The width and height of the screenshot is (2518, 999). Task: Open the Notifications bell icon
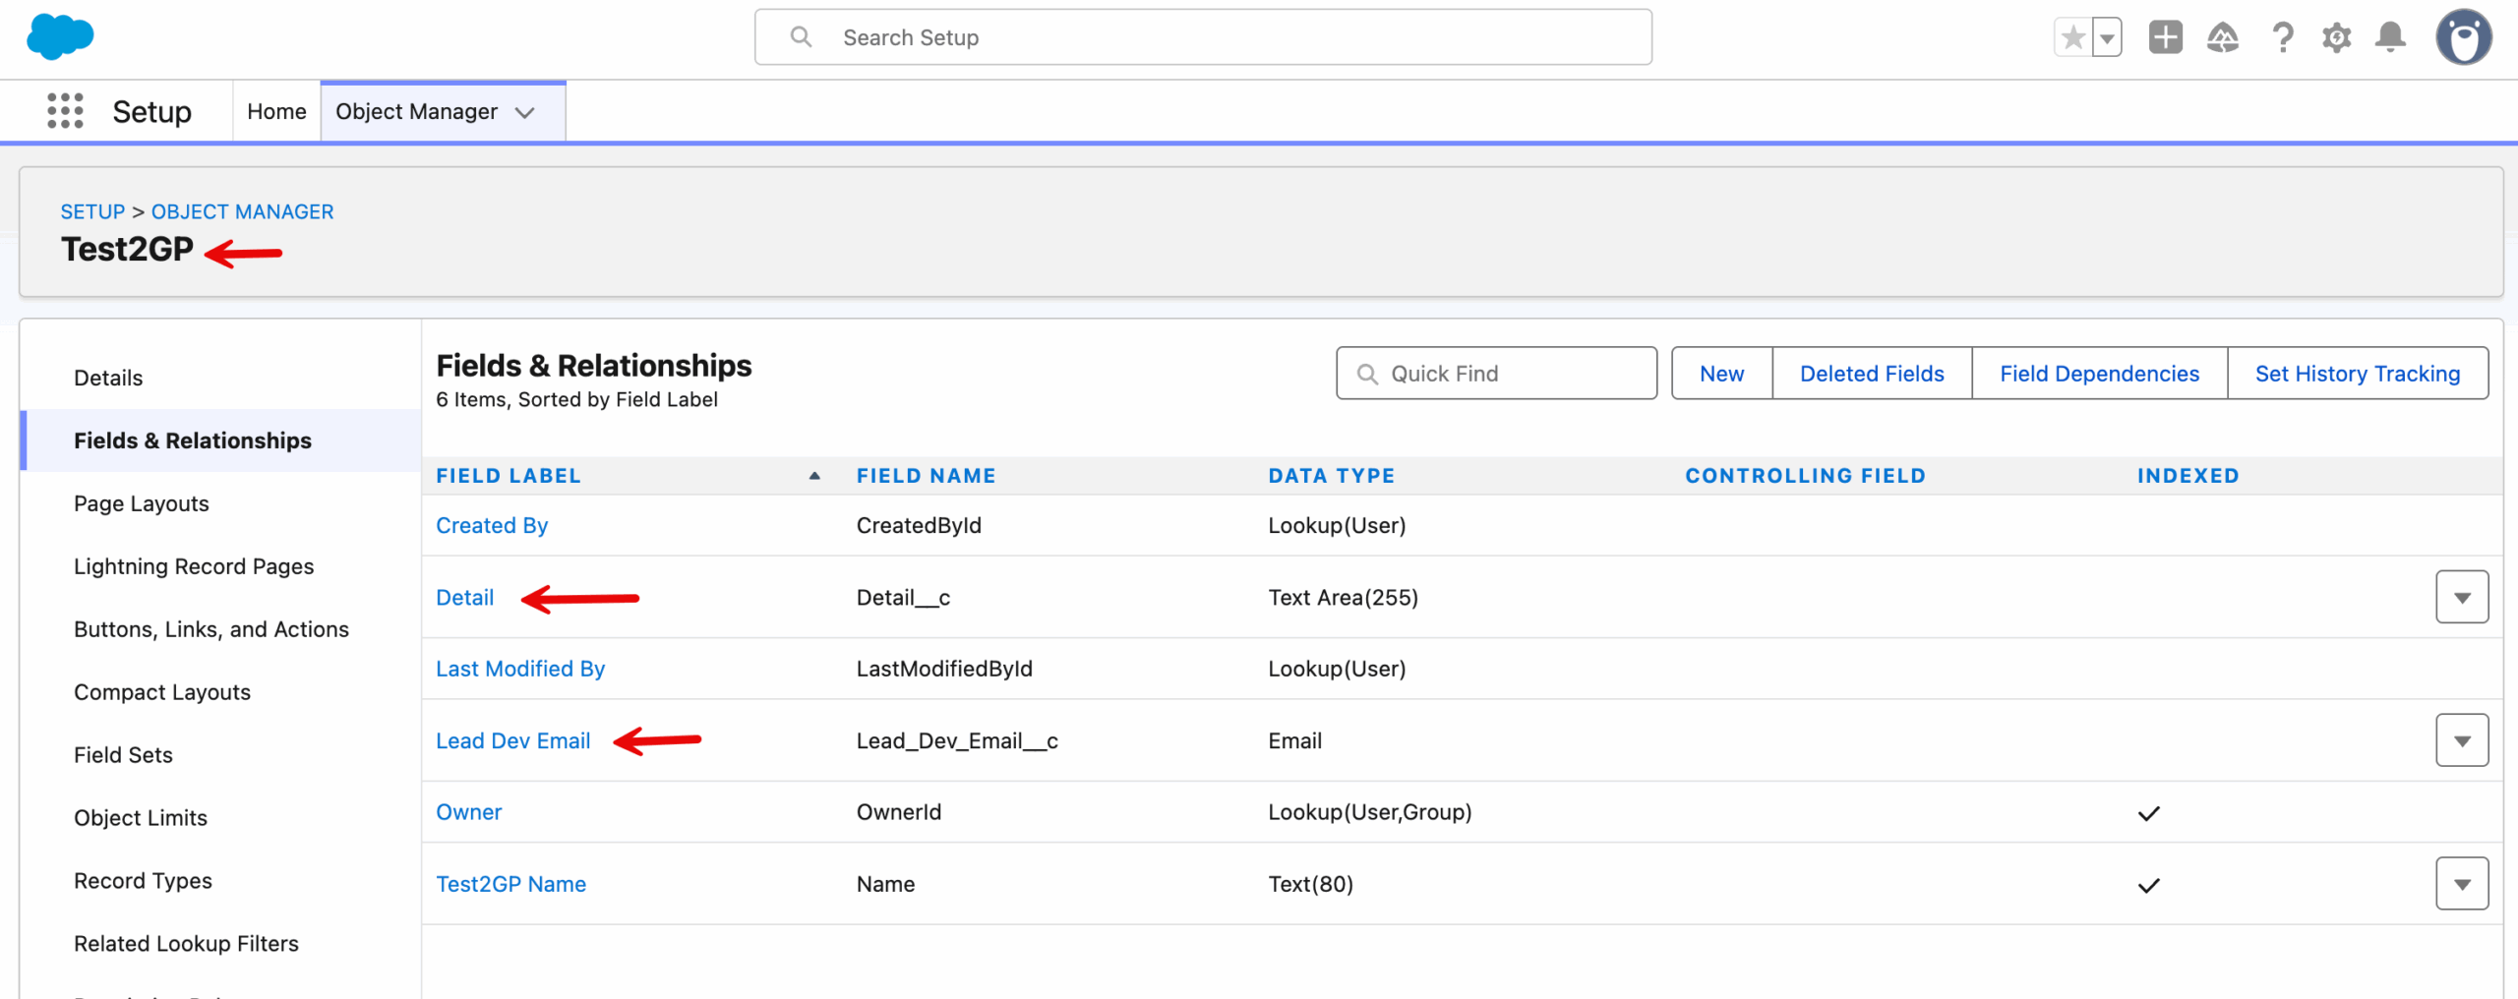pyautogui.click(x=2390, y=38)
